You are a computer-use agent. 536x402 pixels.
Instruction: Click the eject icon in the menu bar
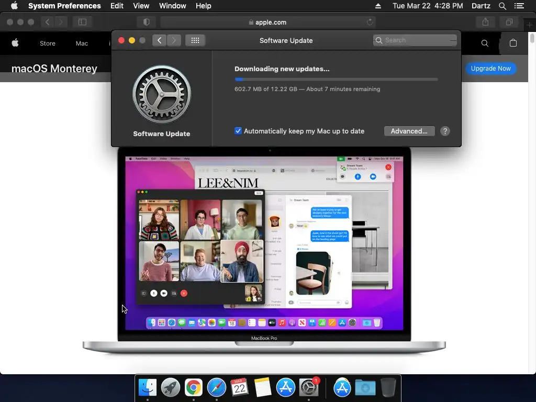click(x=378, y=6)
